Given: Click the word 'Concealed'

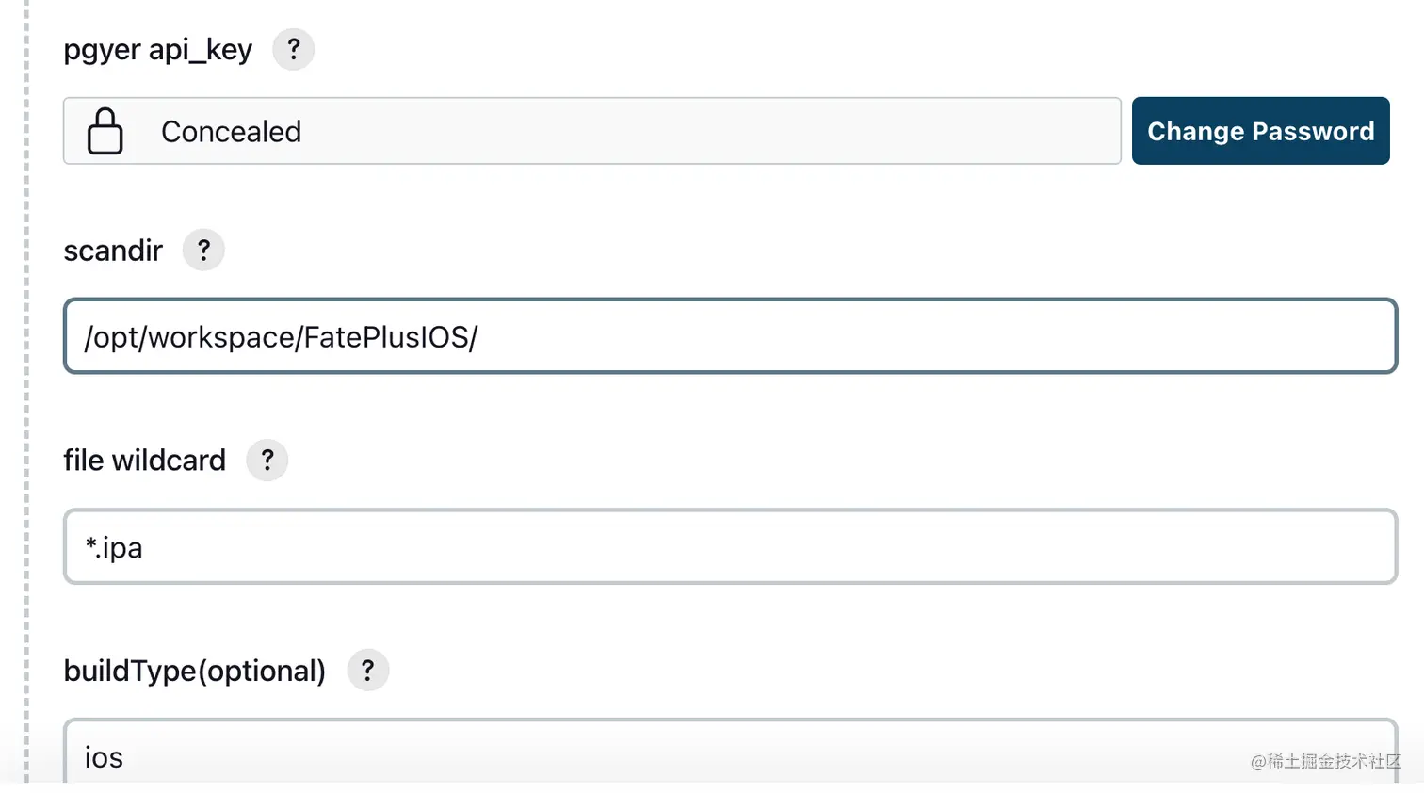Looking at the screenshot, I should coord(231,132).
